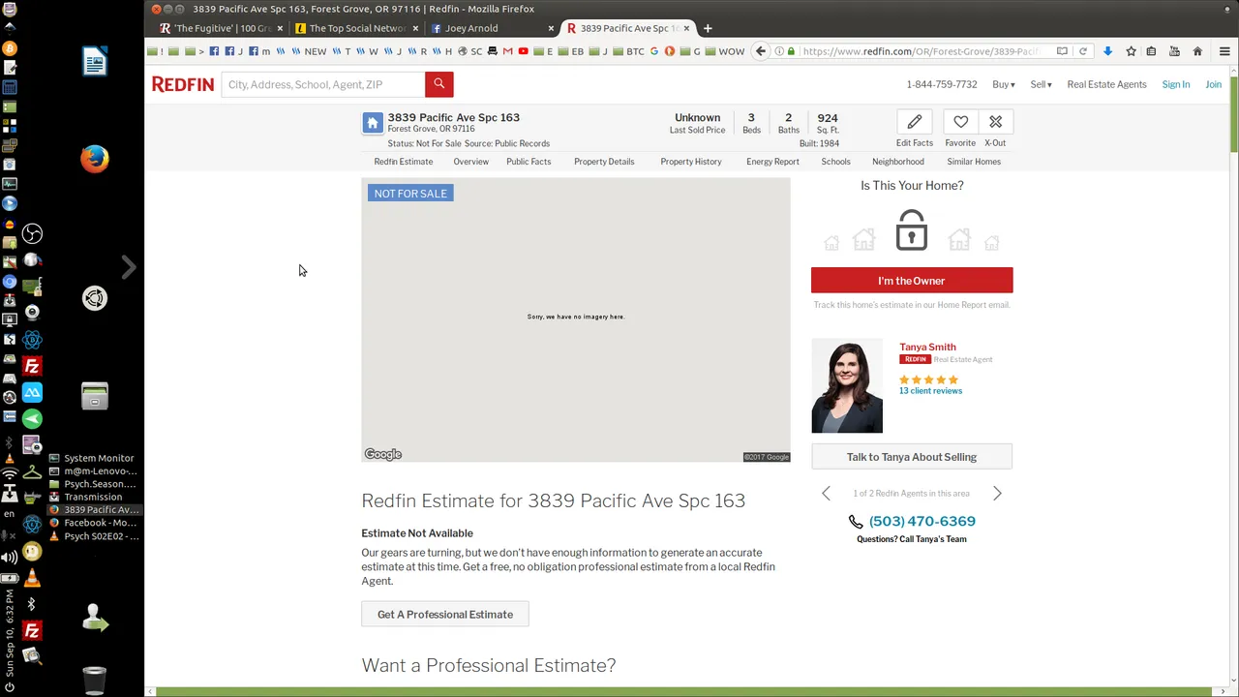Call phone number (503) 470-6369 link
The width and height of the screenshot is (1239, 697).
(922, 521)
